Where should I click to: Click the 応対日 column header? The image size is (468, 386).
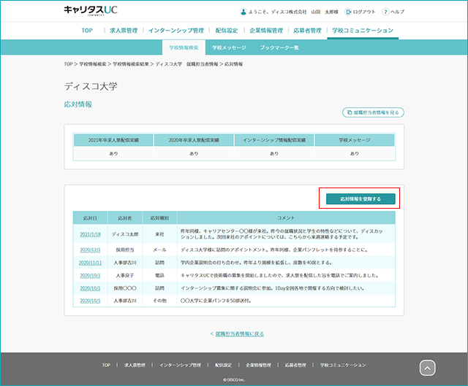90,218
